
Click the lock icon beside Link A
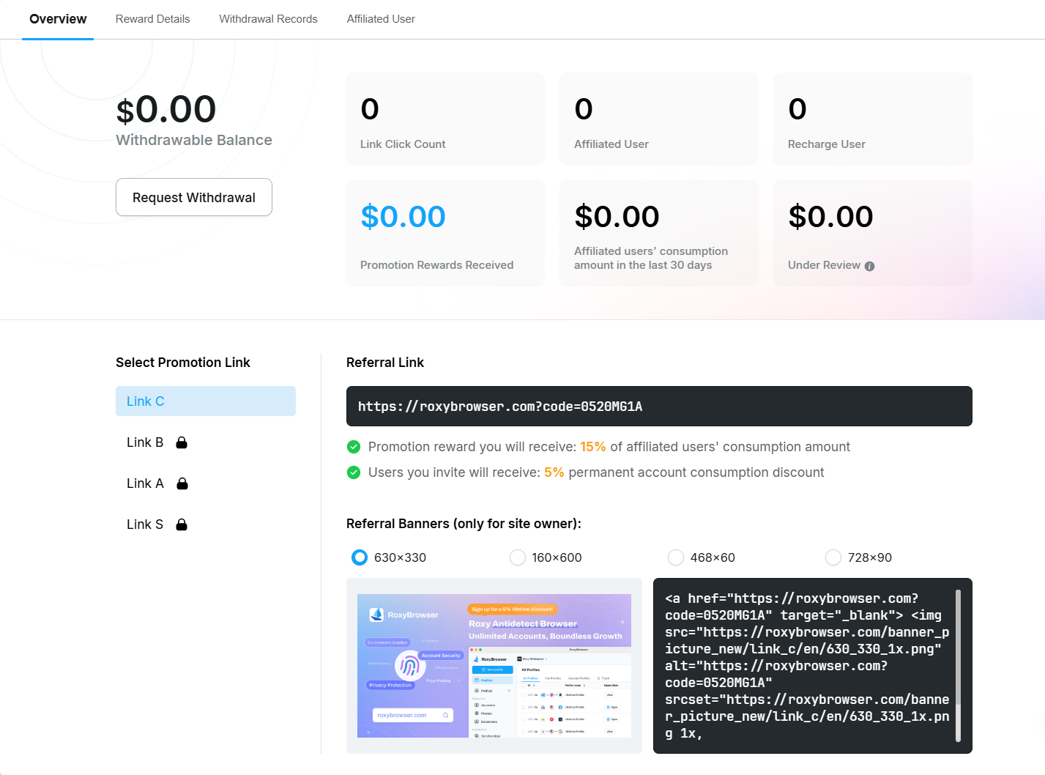tap(182, 483)
